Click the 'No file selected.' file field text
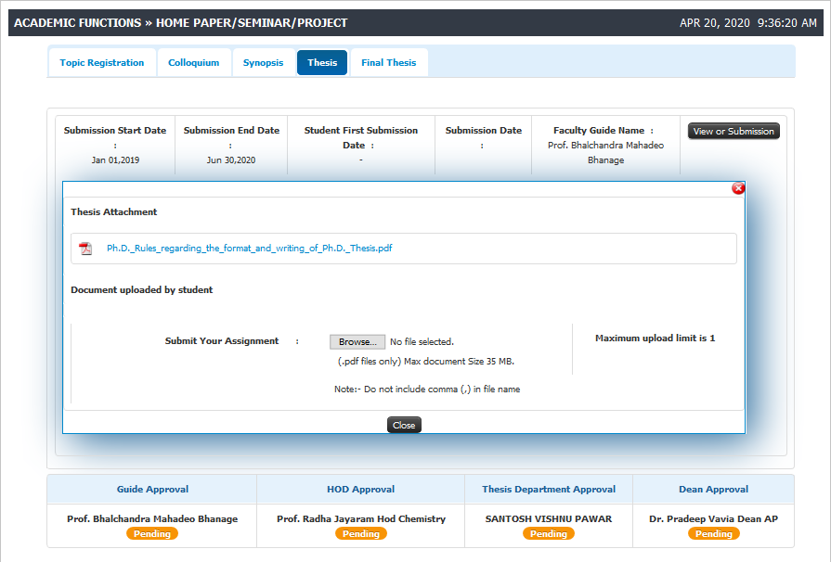831x562 pixels. click(x=422, y=342)
